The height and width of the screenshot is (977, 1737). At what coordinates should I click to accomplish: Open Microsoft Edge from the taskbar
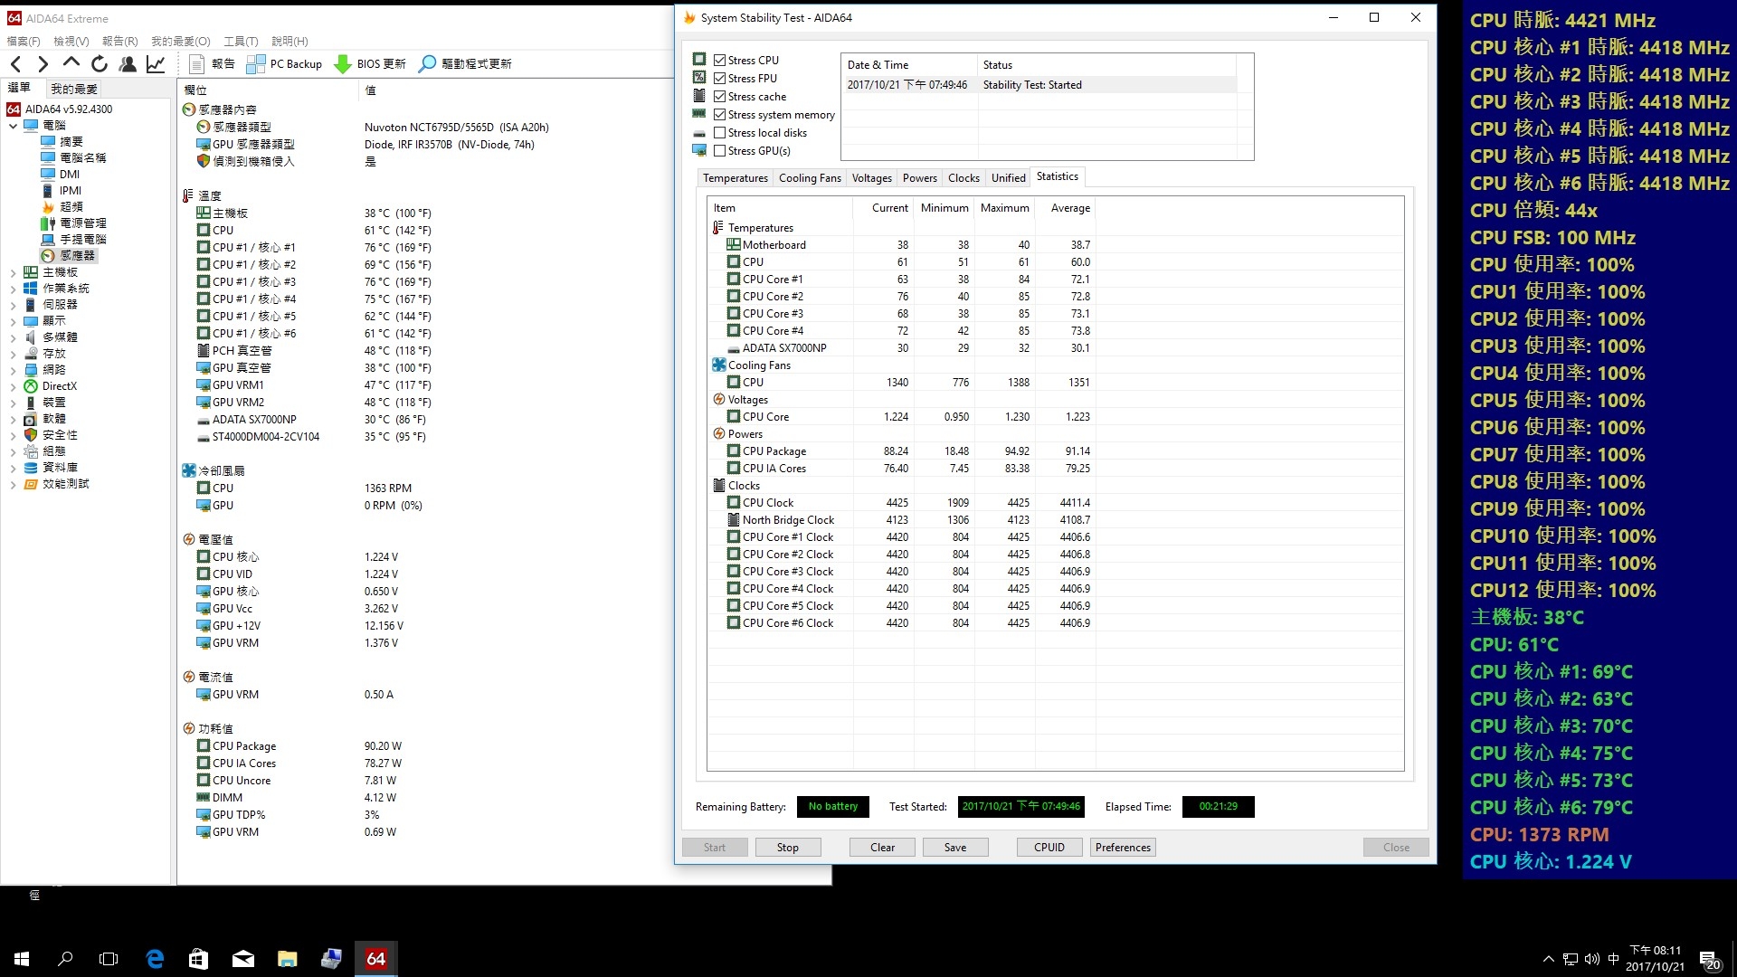(155, 958)
